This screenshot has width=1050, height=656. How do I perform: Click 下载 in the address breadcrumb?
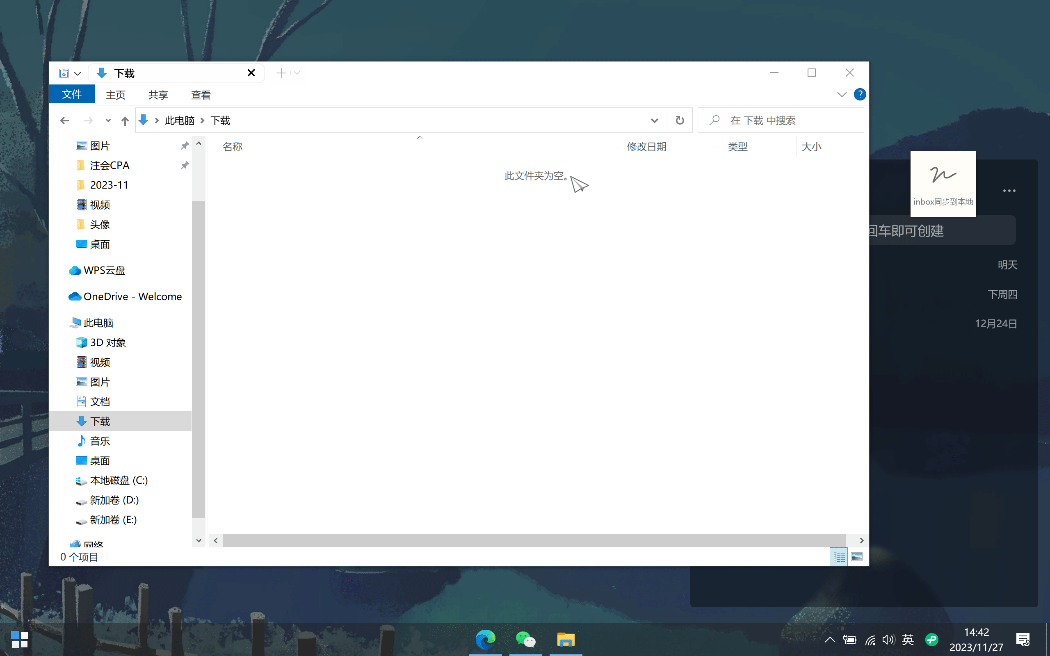pos(220,121)
